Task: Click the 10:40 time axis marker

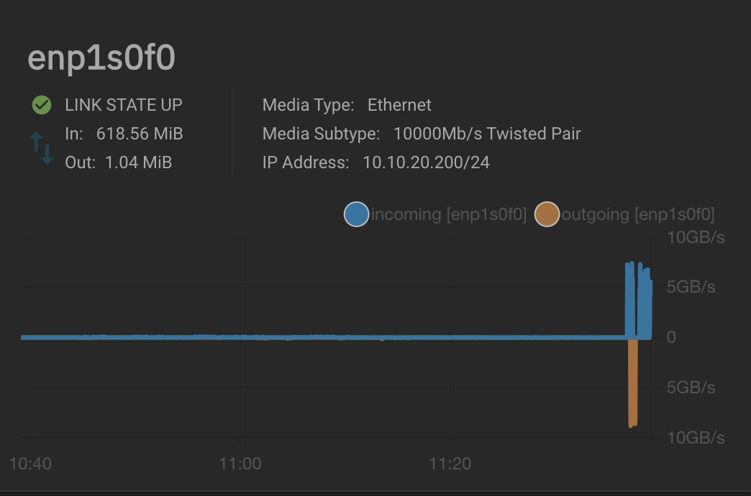Action: [x=30, y=464]
